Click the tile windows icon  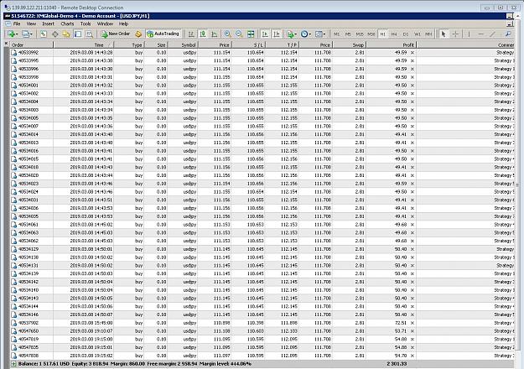pos(251,34)
